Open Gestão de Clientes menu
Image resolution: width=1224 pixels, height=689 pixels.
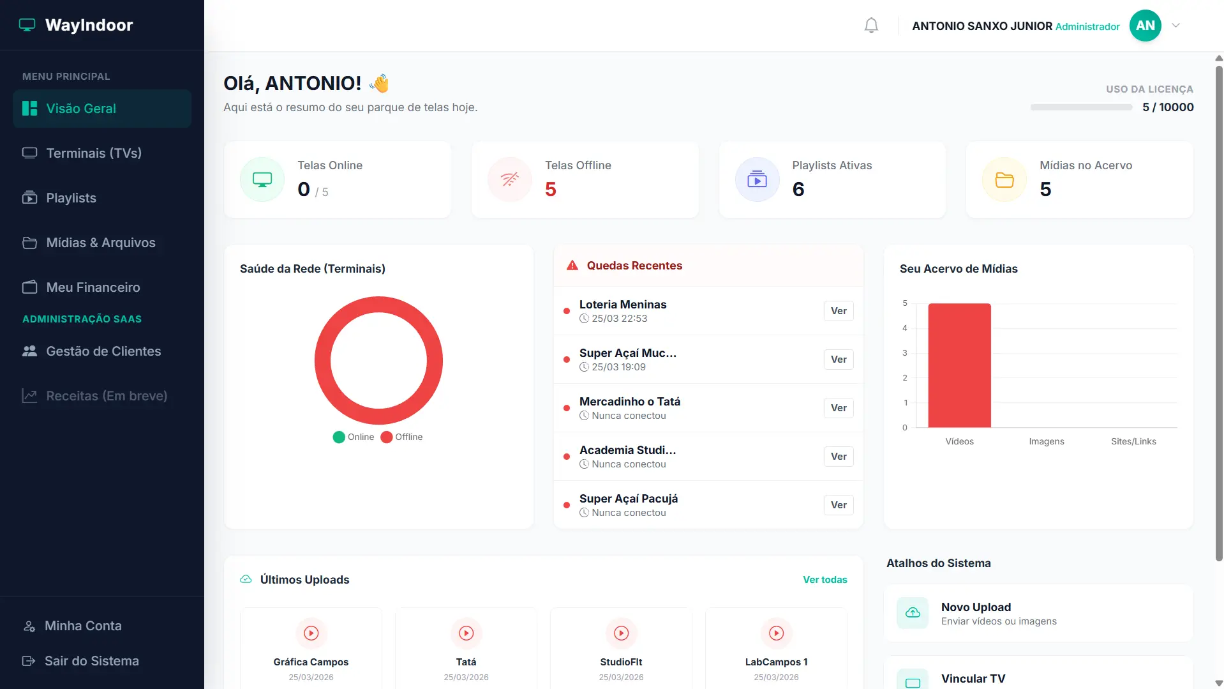(x=102, y=351)
